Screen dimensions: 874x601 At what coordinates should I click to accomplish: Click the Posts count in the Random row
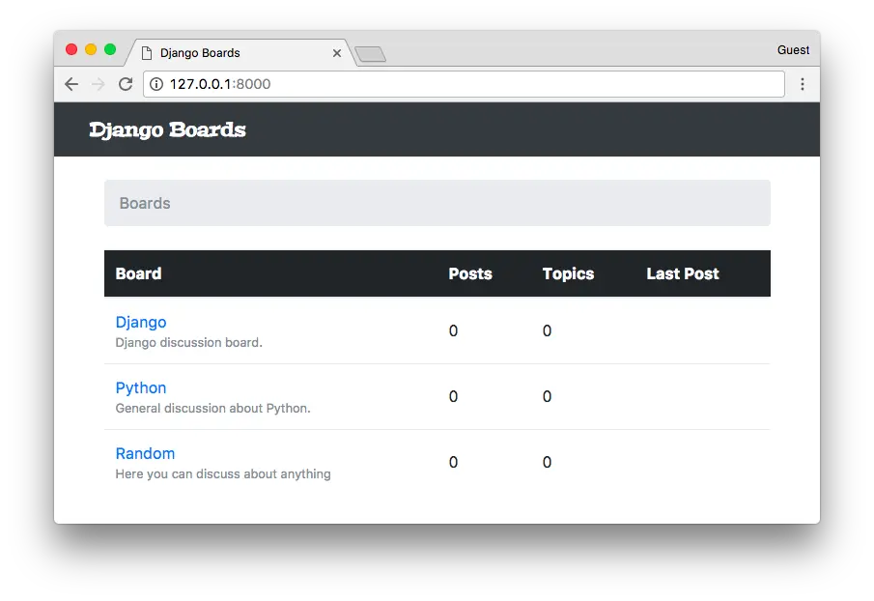pos(453,462)
